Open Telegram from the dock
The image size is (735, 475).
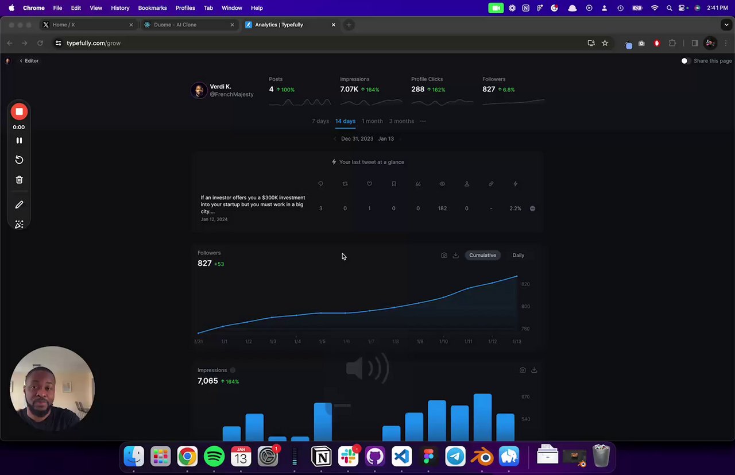(455, 457)
